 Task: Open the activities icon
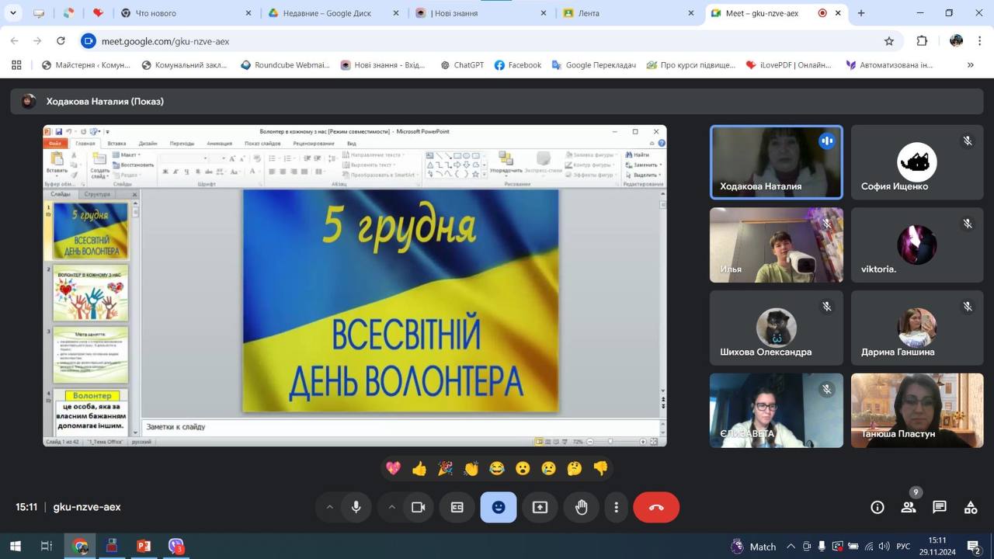point(971,507)
